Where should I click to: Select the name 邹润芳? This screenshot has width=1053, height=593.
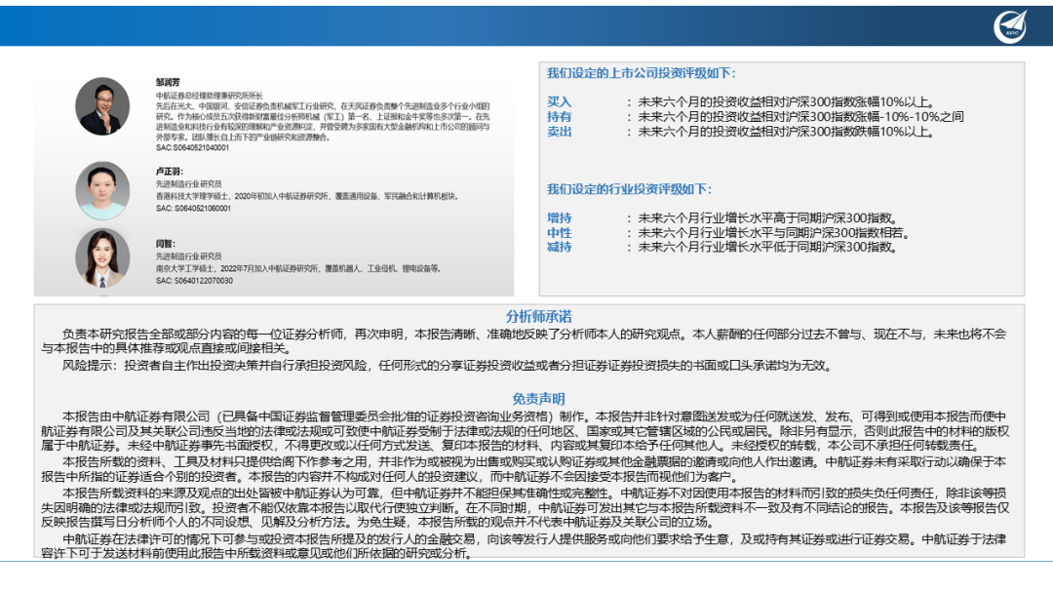[168, 82]
